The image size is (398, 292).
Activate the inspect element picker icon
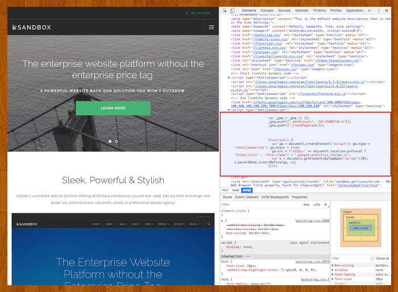click(225, 11)
